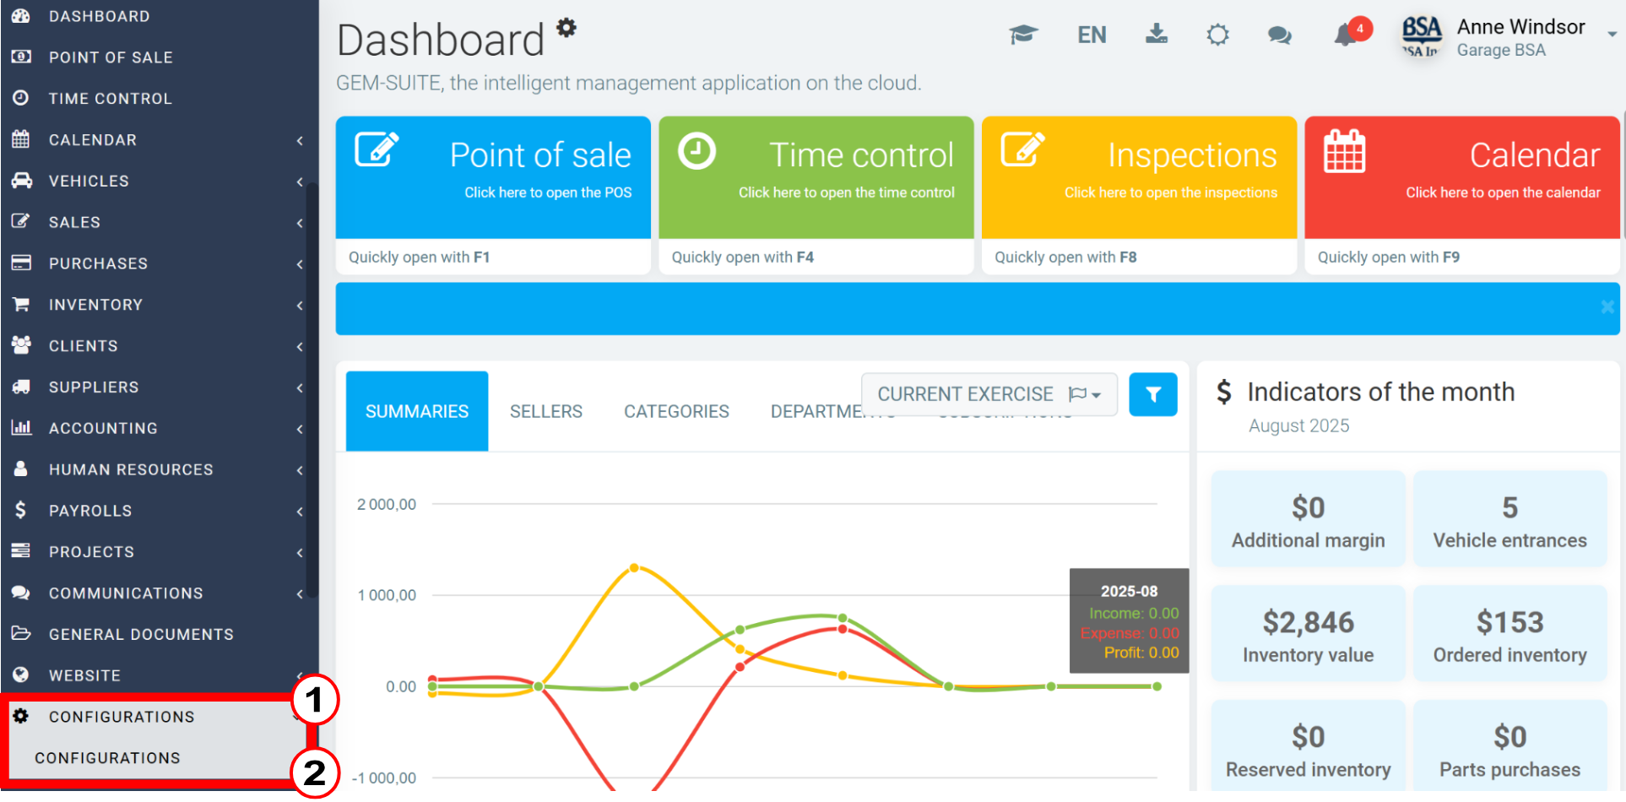The width and height of the screenshot is (1626, 802).
Task: Open the chat bubbles messages icon
Action: coord(1280,35)
